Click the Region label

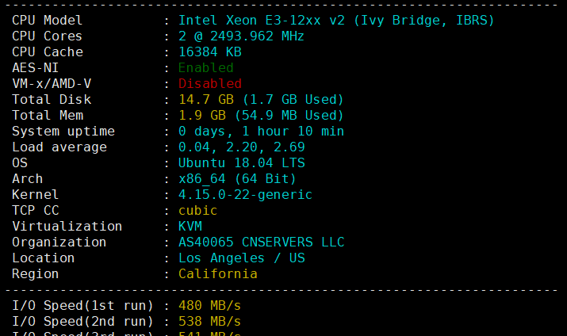[x=35, y=274]
